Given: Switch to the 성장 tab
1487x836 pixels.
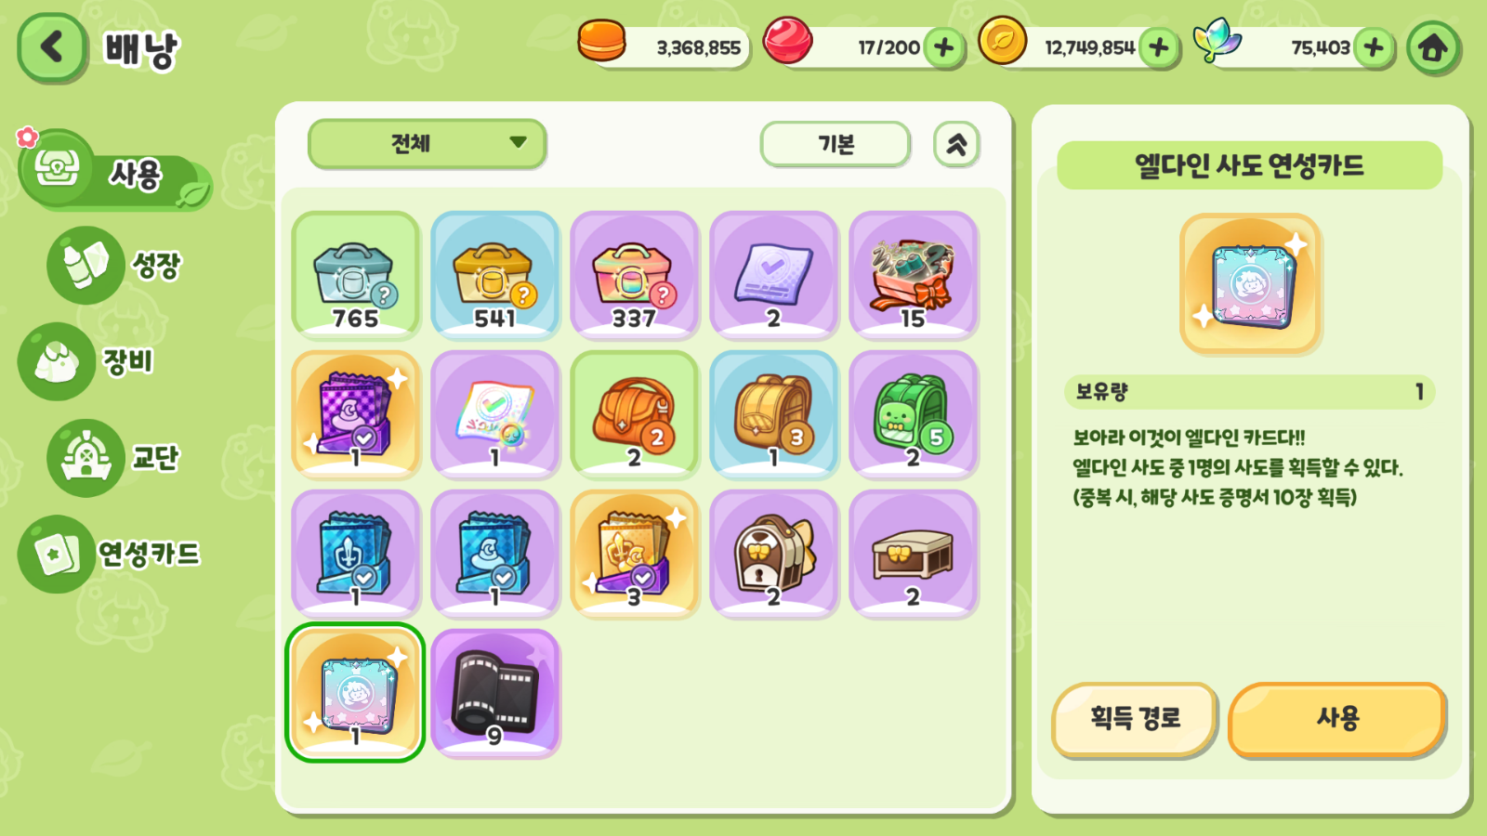Looking at the screenshot, I should (116, 266).
